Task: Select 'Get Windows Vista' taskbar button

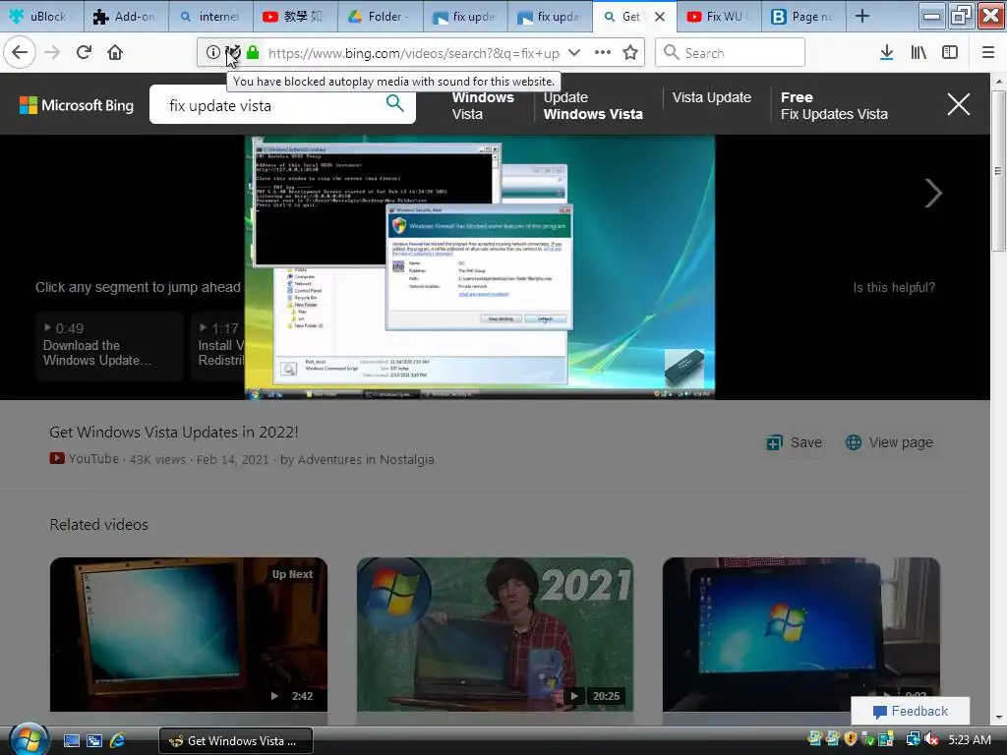Action: click(236, 741)
